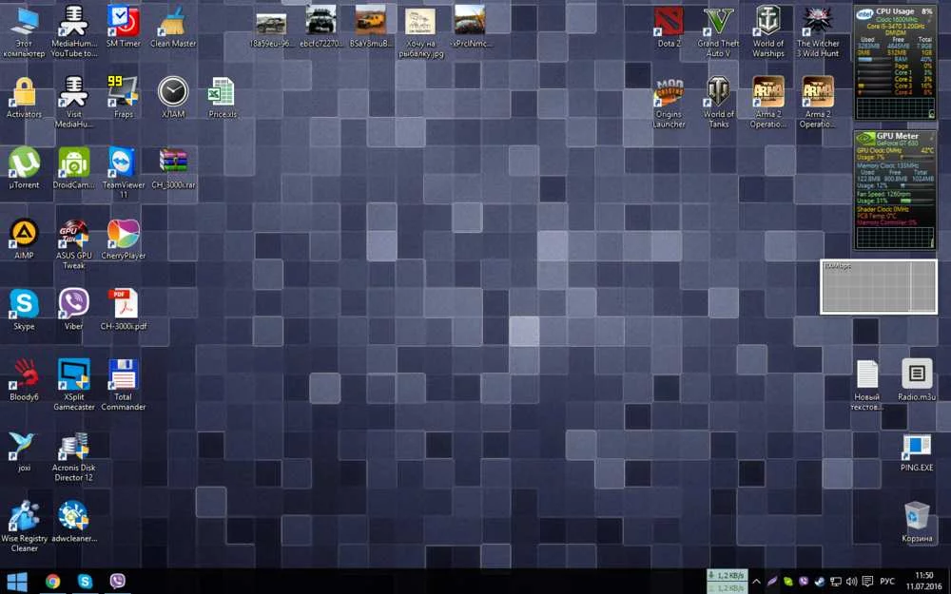Screen dimensions: 951x594
Task: Click the GPU Meter gadget
Action: [895, 190]
